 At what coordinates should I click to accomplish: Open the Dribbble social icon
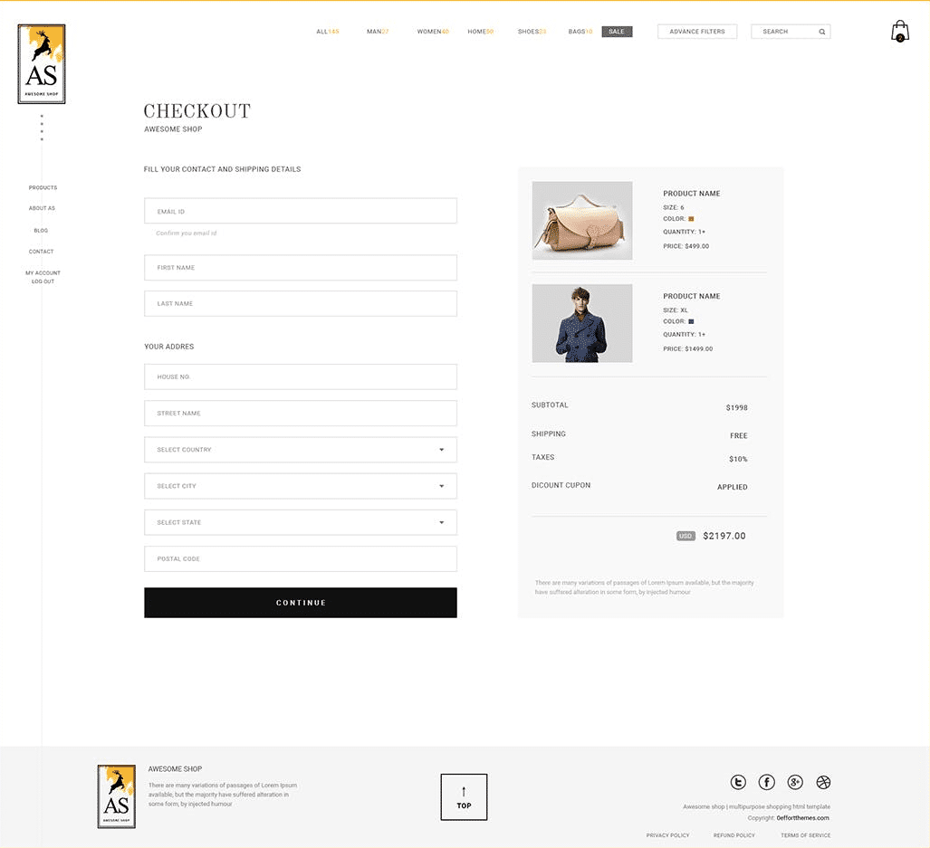823,782
